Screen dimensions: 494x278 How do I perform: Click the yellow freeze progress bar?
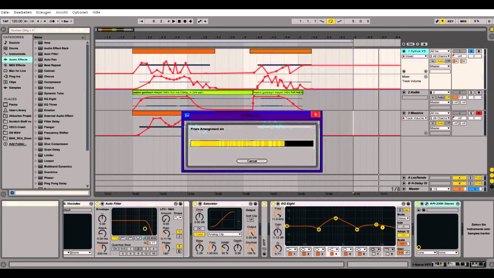252,144
